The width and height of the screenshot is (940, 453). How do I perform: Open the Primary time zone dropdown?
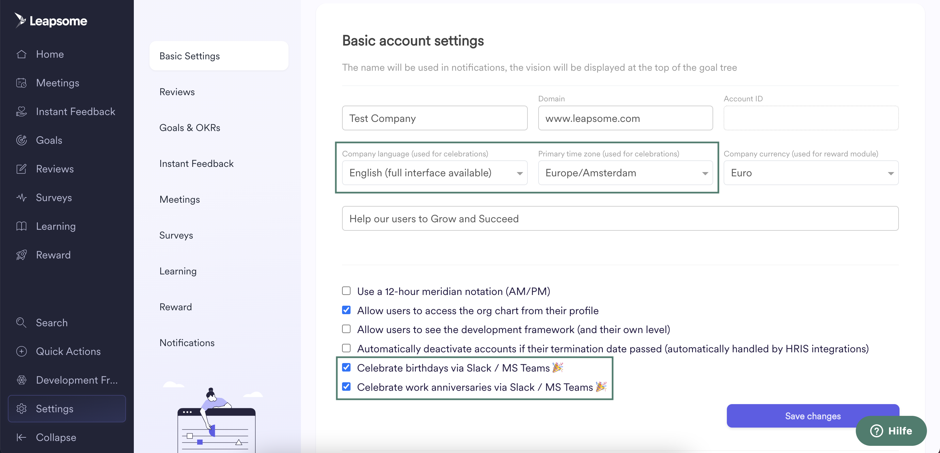[625, 173]
